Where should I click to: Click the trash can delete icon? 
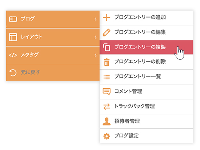coord(106,62)
